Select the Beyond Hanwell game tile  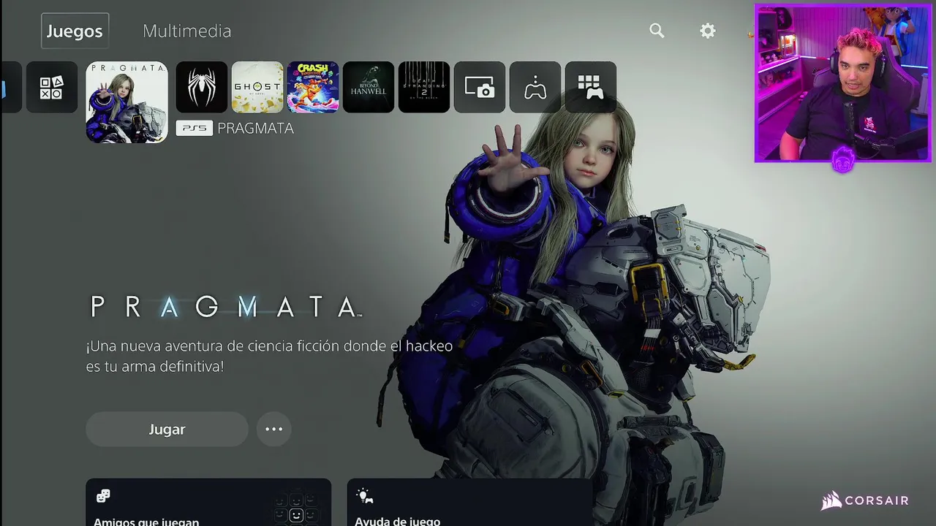tap(369, 87)
